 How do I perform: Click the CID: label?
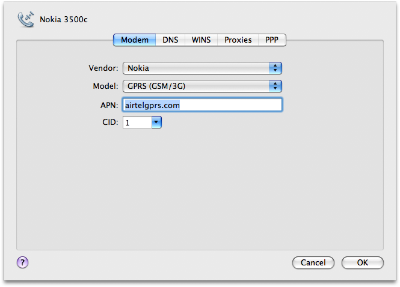click(x=109, y=122)
